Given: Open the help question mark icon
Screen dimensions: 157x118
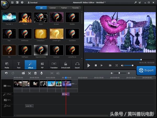Looking at the screenshot, I should coord(22,2).
